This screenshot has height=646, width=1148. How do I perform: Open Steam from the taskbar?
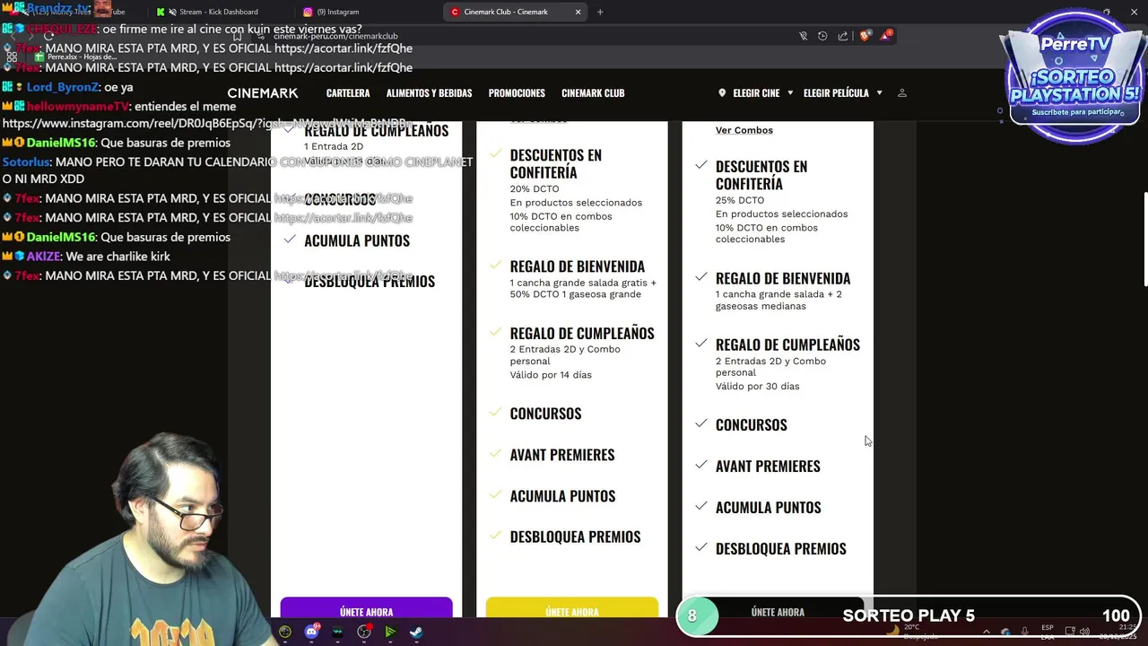[x=417, y=632]
